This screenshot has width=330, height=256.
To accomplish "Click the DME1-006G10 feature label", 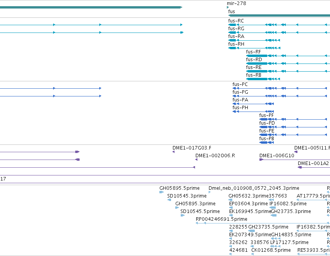I will coord(276,156).
